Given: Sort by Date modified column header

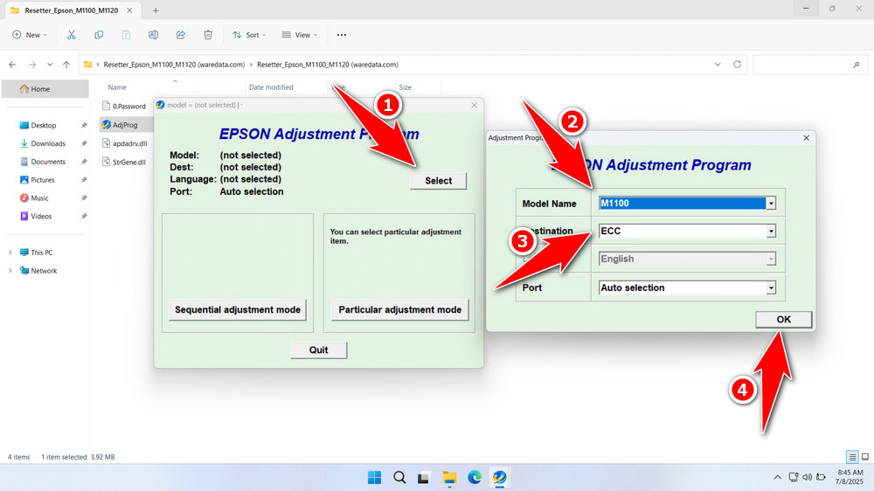Looking at the screenshot, I should 271,87.
